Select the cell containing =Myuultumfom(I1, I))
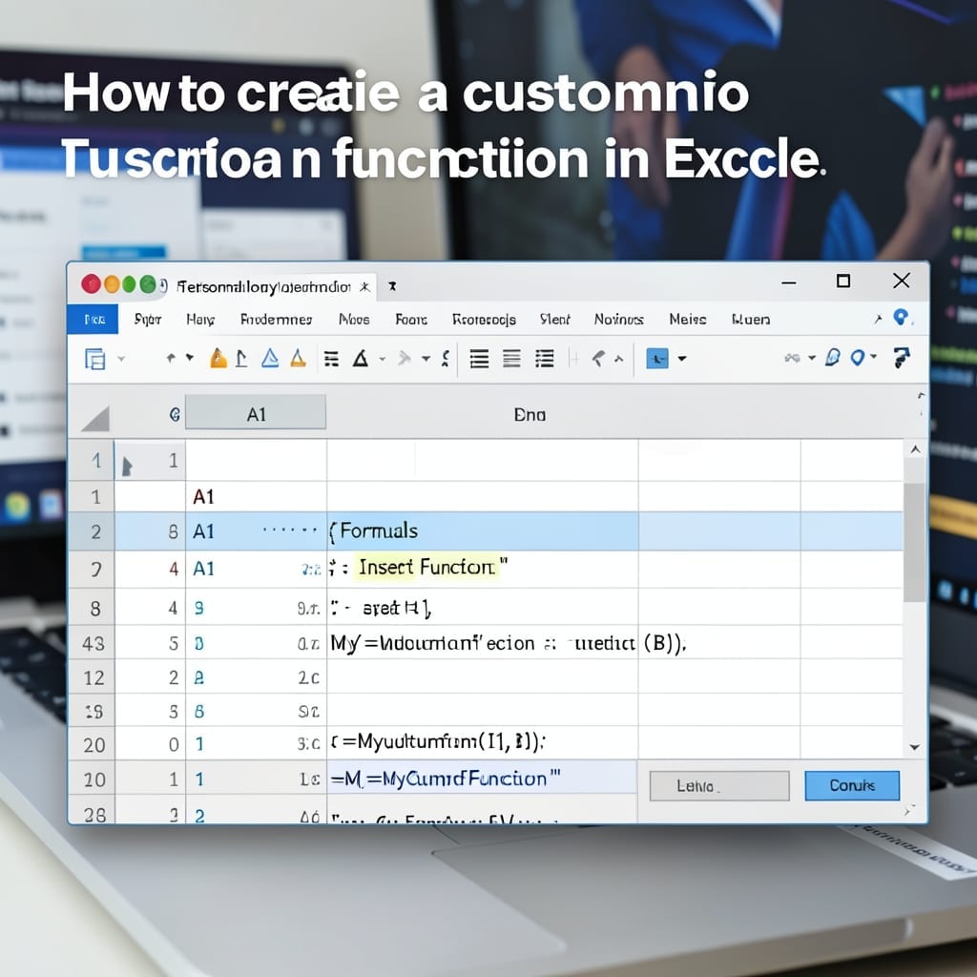Viewport: 977px width, 977px height. coord(482,742)
